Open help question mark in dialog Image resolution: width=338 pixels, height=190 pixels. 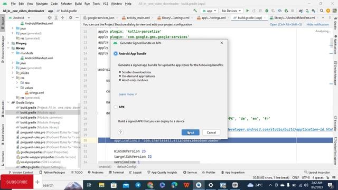120,132
